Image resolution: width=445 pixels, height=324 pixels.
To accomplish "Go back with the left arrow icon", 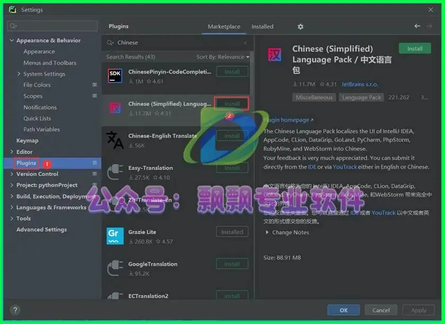I will click(417, 26).
